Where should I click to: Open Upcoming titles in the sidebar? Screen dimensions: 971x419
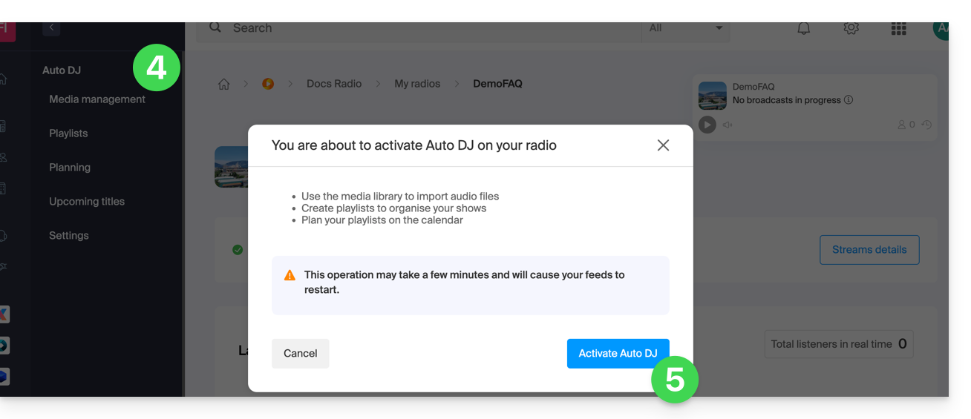tap(87, 202)
